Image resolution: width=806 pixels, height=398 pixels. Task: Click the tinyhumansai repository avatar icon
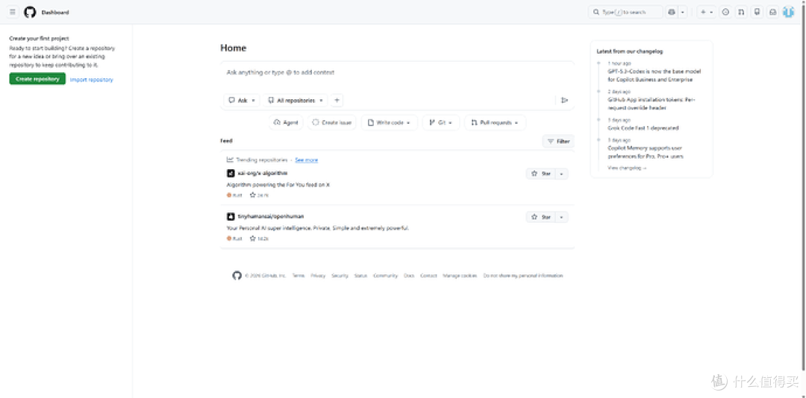click(x=231, y=217)
